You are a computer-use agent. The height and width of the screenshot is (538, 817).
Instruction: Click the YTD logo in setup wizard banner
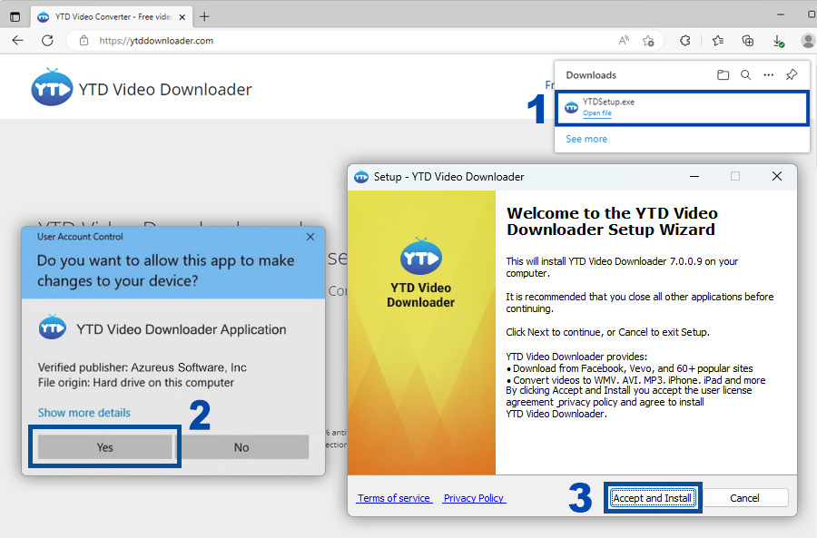point(421,256)
